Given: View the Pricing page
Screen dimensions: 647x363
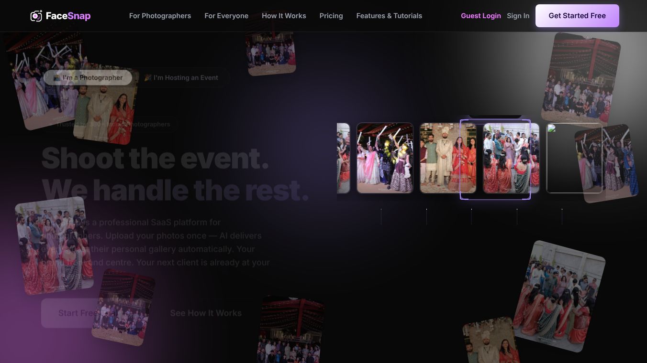Looking at the screenshot, I should pyautogui.click(x=331, y=16).
